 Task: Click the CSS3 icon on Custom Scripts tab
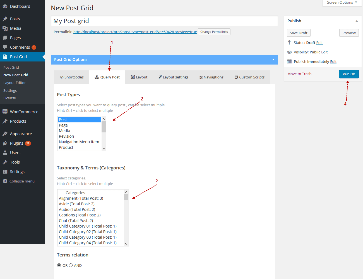point(236,77)
